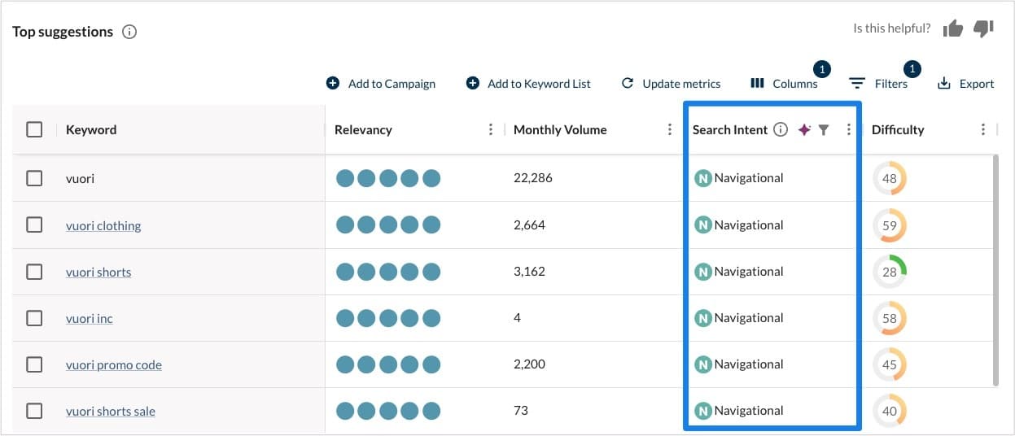Open the vuori shorts keyword link
The image size is (1015, 436).
(98, 272)
